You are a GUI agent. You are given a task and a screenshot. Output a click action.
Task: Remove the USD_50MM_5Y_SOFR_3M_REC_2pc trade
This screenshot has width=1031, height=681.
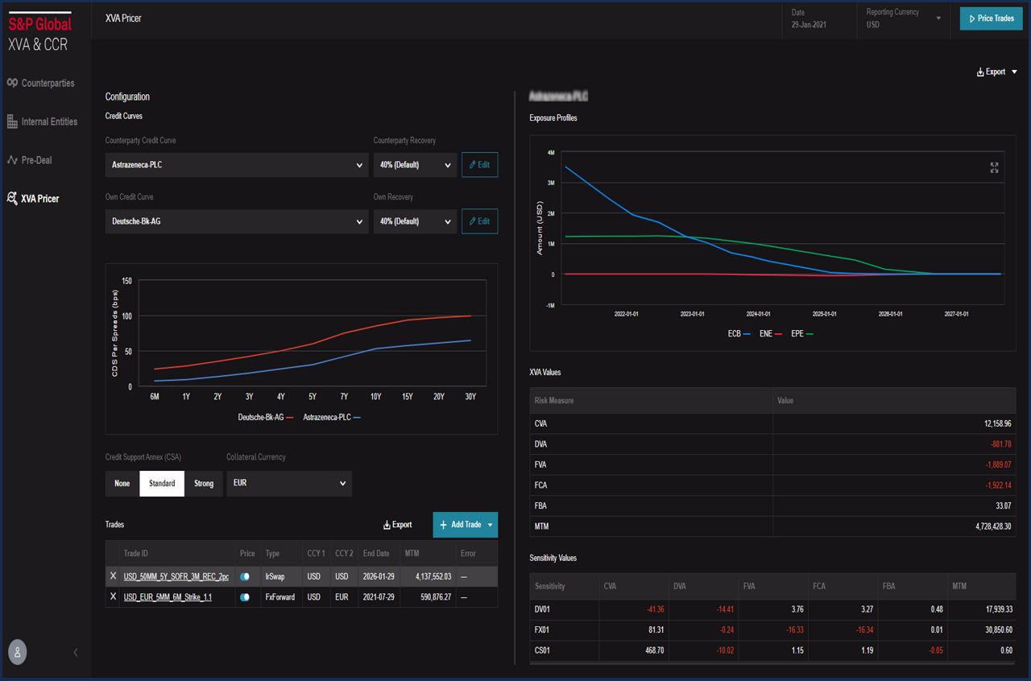click(113, 576)
